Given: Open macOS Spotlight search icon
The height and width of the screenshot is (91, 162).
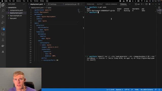Looking at the screenshot, I should pos(145,1).
